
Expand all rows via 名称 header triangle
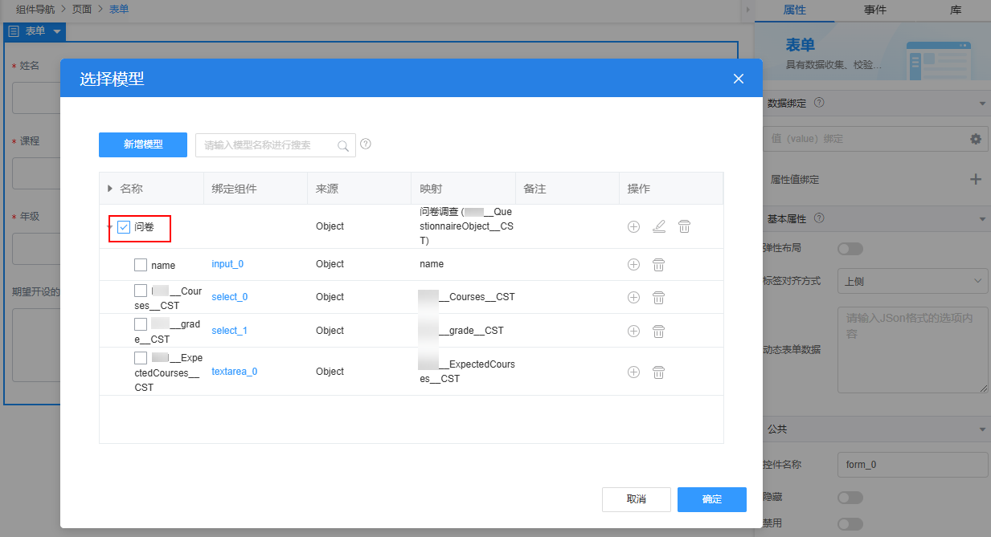[110, 189]
